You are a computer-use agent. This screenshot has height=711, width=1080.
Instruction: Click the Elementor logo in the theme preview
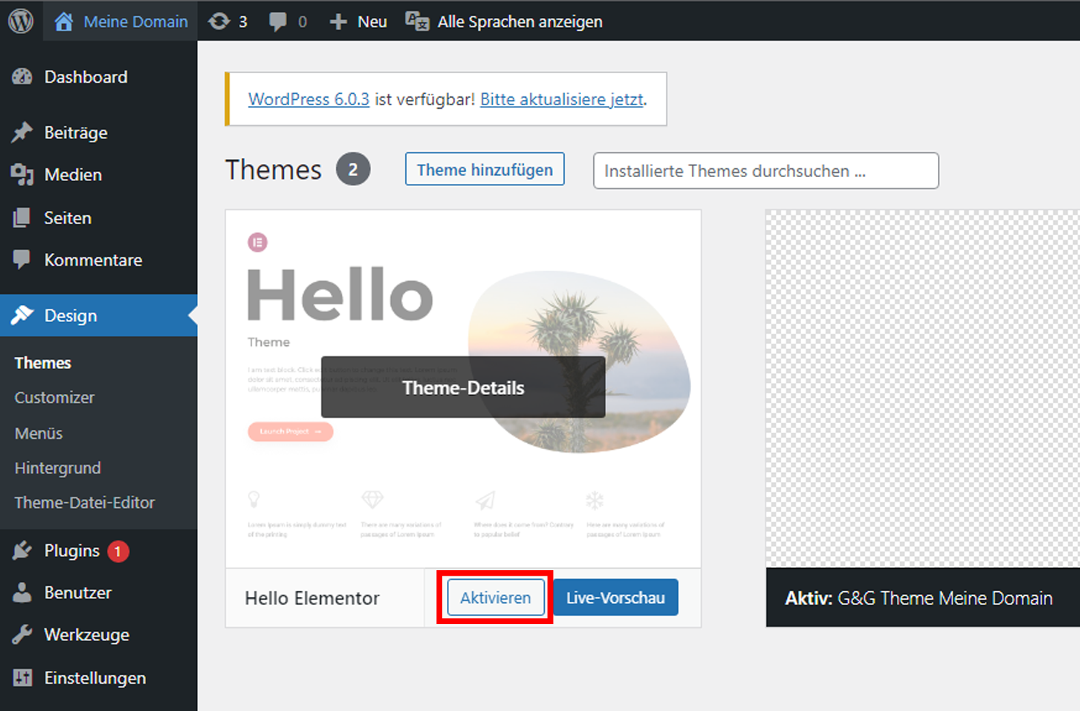point(258,242)
